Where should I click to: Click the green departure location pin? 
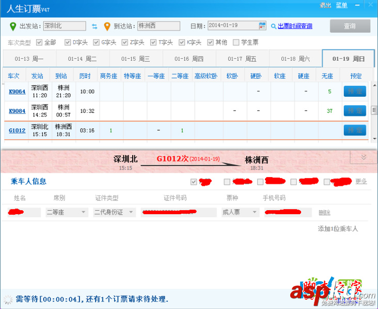click(x=13, y=26)
